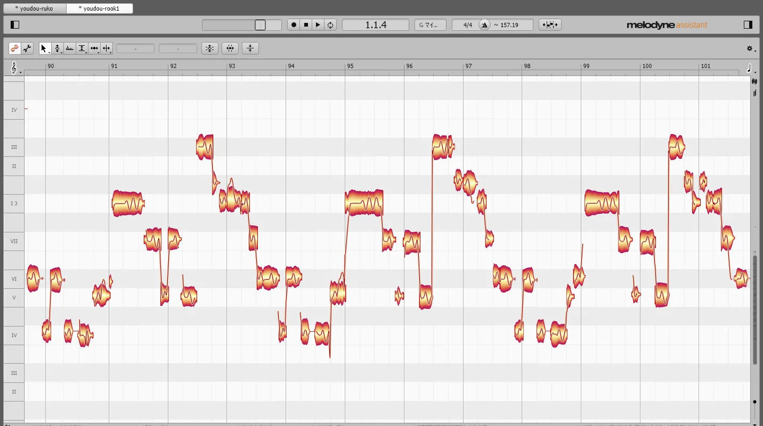
Task: Click the bar 96 ruler marker
Action: pos(409,66)
